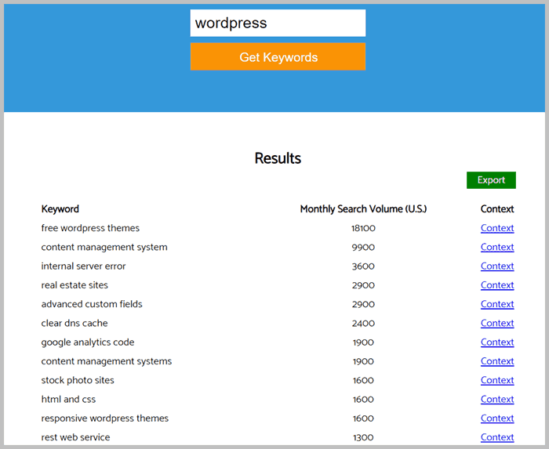Select keyword 'internal server error'
The image size is (549, 449).
[x=83, y=266]
